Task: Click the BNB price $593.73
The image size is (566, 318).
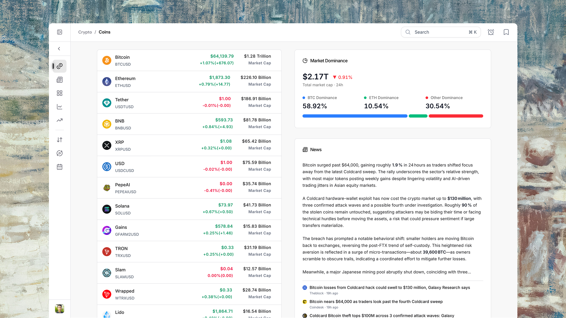Action: click(x=224, y=120)
